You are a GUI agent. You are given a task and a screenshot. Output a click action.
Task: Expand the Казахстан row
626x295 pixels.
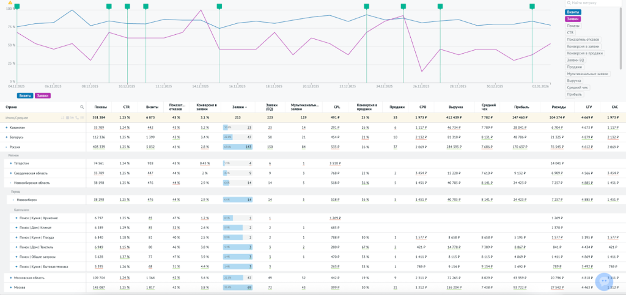pos(7,128)
